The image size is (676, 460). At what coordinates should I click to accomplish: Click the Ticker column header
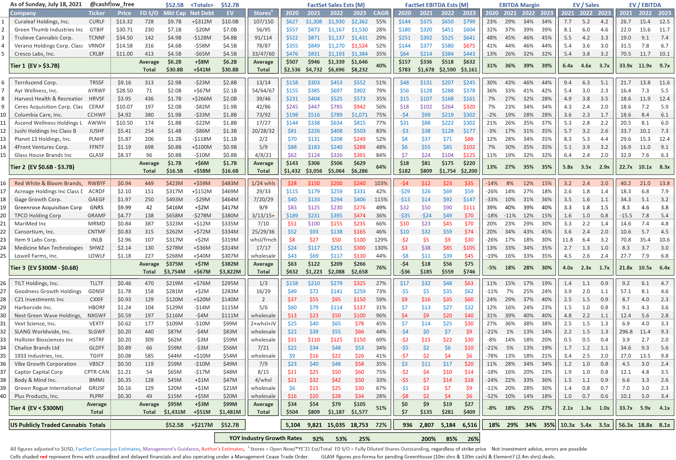(x=97, y=13)
